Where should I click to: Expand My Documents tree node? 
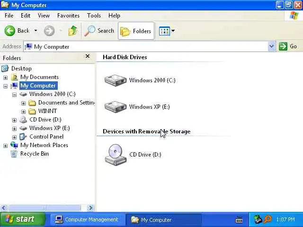click(5, 78)
